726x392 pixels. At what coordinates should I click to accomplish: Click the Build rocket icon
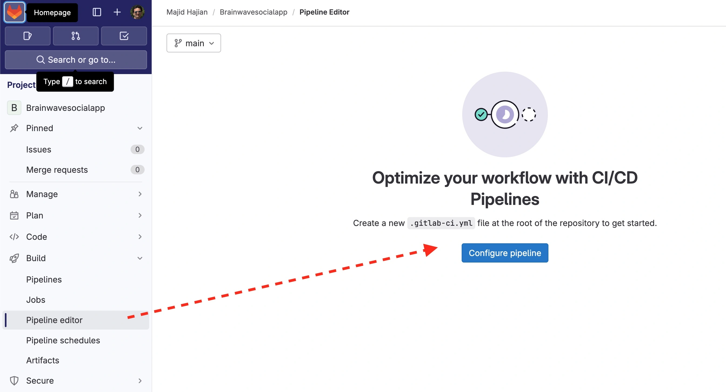click(14, 258)
